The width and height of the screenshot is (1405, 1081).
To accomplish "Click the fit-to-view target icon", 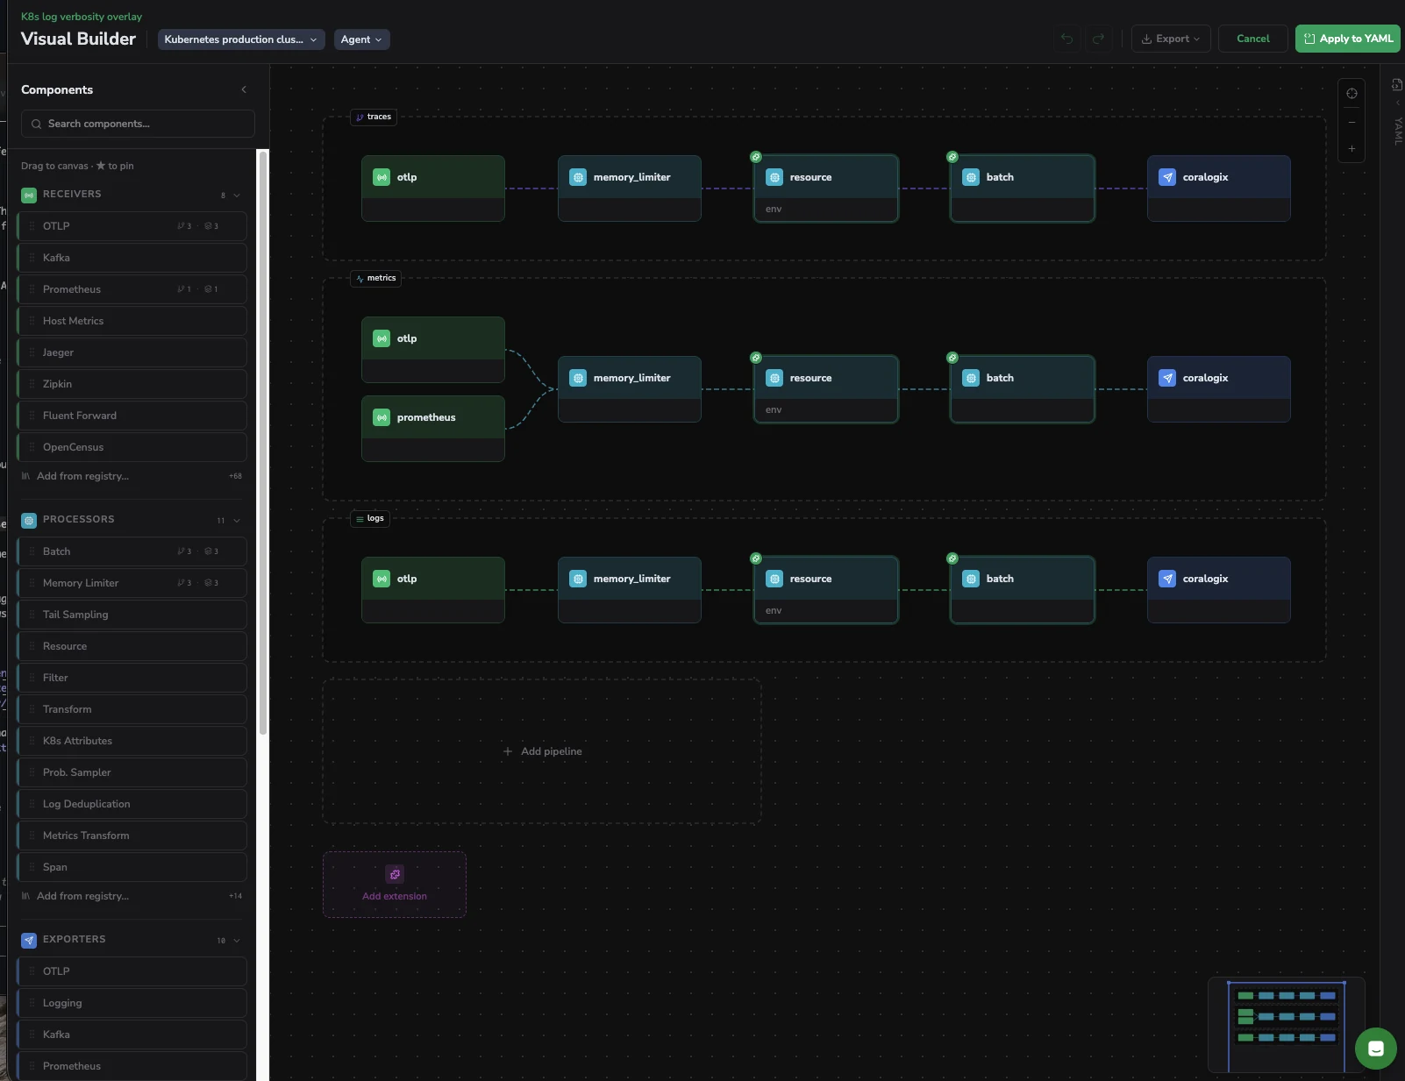I will click(1352, 94).
